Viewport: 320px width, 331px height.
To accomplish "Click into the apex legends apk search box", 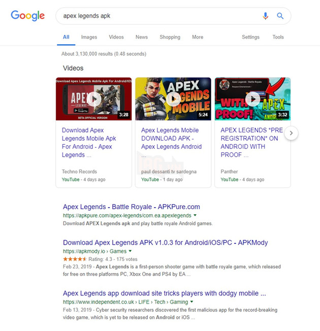I will [x=158, y=16].
